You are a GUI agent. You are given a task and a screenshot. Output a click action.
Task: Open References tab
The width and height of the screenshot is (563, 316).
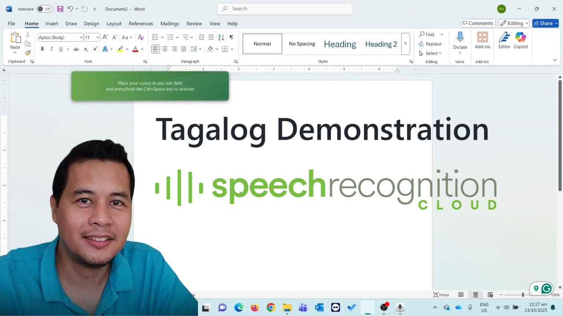(141, 24)
